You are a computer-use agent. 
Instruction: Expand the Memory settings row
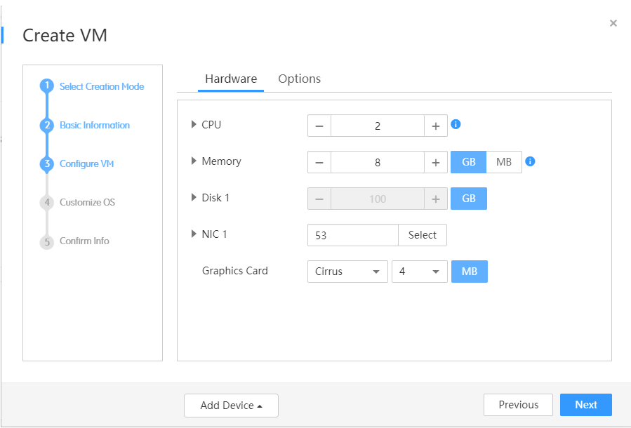pos(194,161)
